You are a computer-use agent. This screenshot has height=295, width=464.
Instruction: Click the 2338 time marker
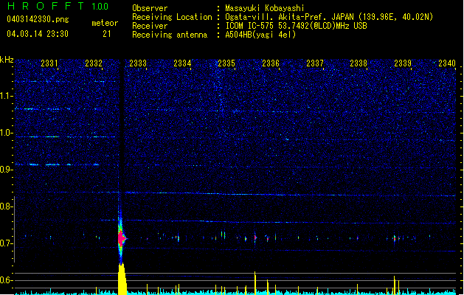click(x=359, y=63)
